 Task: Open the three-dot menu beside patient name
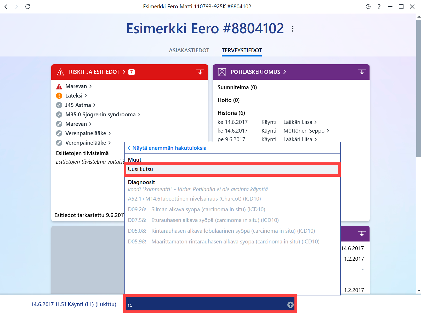(x=293, y=29)
